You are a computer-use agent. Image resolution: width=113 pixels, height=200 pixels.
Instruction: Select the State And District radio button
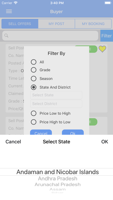coord(33,87)
